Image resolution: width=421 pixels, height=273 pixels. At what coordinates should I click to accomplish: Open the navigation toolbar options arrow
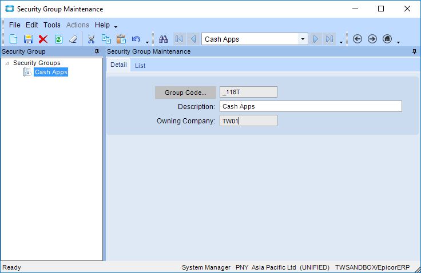click(341, 42)
